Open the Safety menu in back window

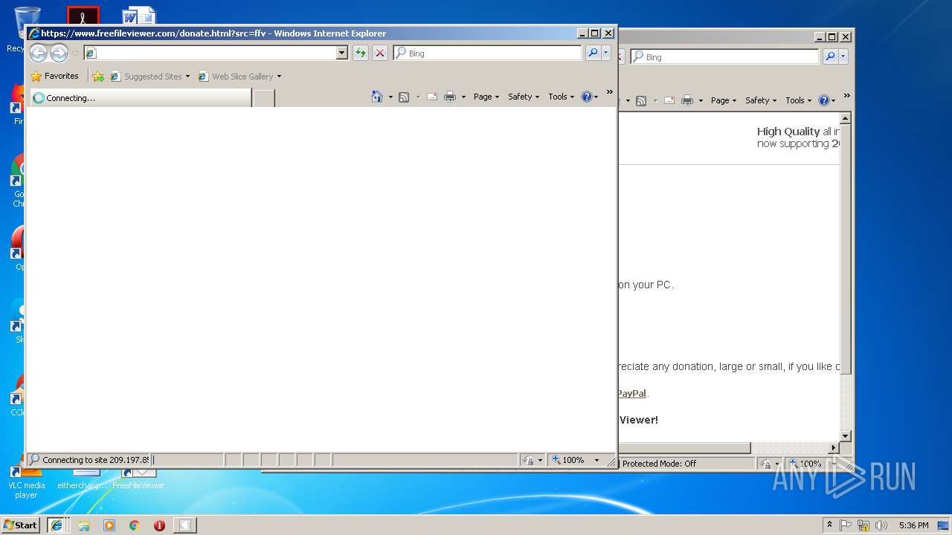click(x=761, y=100)
